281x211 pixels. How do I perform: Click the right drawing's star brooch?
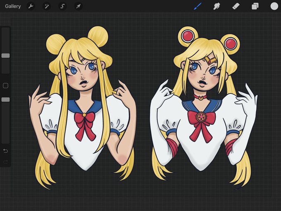201,117
